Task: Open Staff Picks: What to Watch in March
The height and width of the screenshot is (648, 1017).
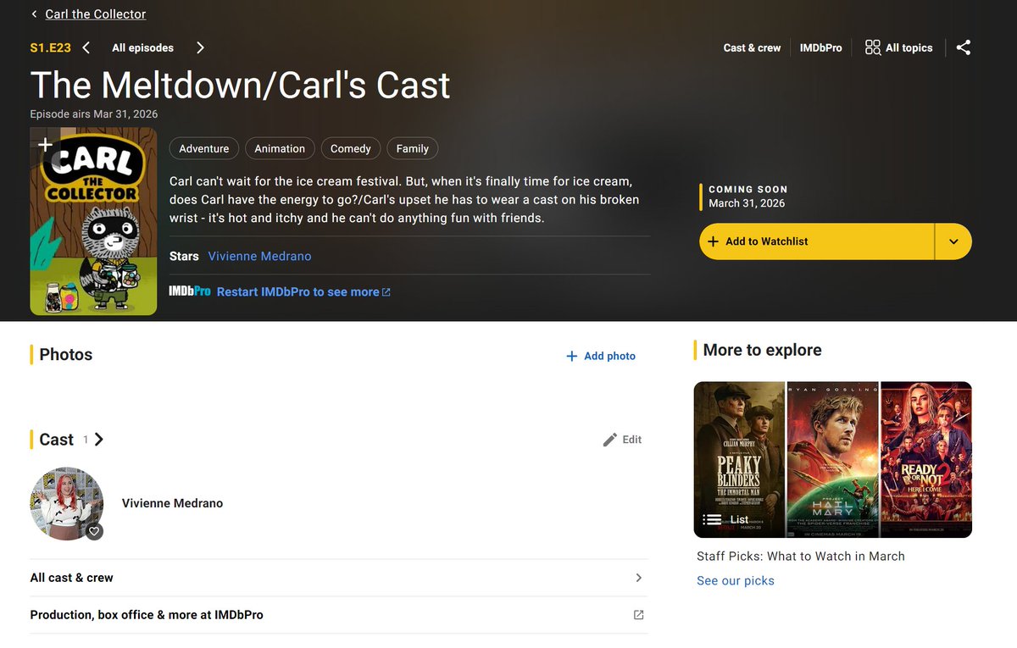Action: [x=801, y=557]
